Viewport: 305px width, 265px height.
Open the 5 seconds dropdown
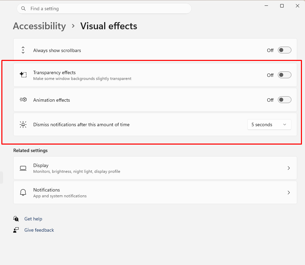(269, 125)
